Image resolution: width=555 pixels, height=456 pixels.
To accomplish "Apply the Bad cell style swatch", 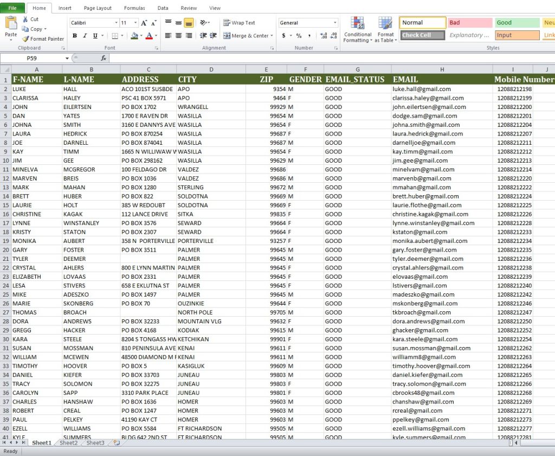I will (x=470, y=23).
